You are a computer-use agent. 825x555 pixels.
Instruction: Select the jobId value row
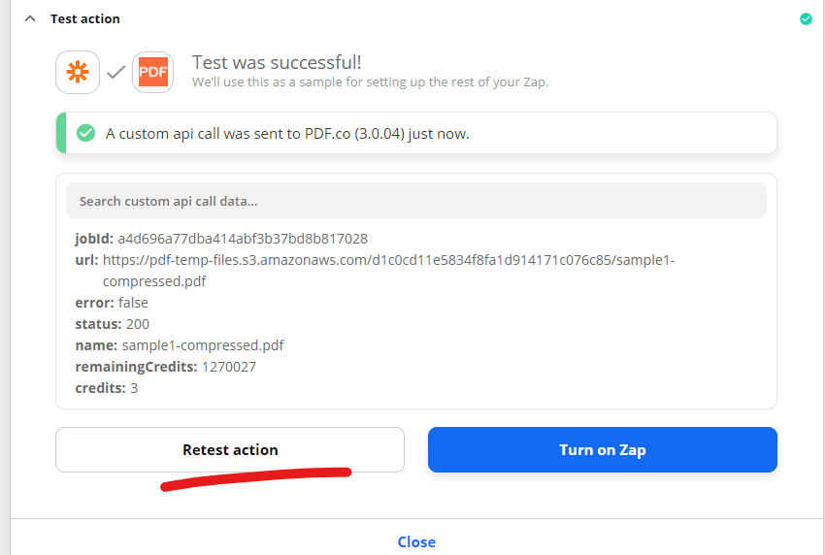pos(221,239)
